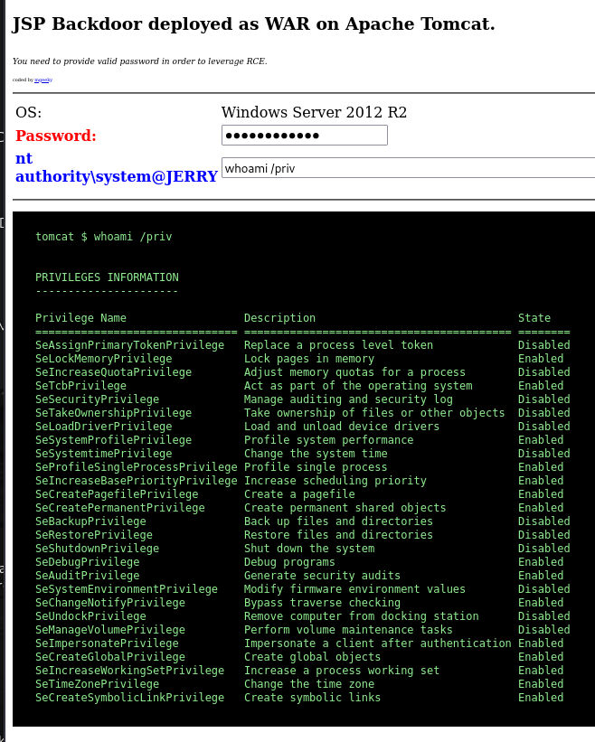Select SeSystemtimePrivilege text
The width and height of the screenshot is (595, 742).
click(104, 454)
